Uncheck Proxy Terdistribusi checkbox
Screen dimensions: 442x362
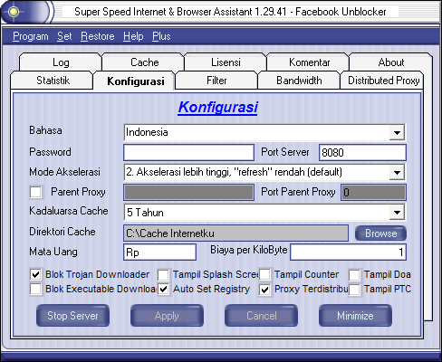tap(264, 290)
